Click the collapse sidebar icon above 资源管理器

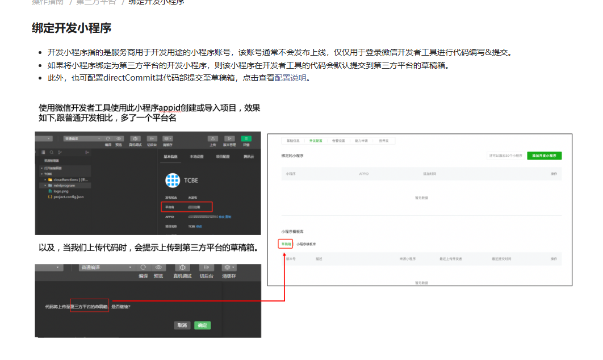click(x=87, y=152)
